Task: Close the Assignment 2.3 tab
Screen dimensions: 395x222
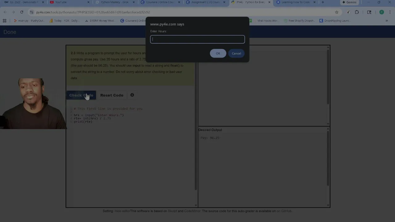Action: tap(224, 2)
